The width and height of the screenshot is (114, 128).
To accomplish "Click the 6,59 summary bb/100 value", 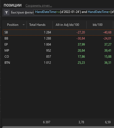I will click(108, 122).
